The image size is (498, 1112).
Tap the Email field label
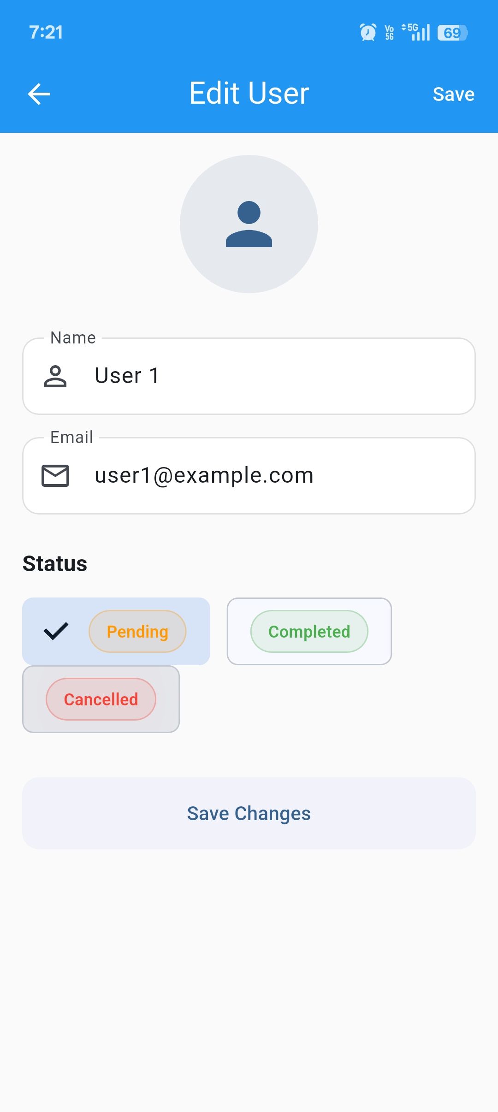coord(71,437)
